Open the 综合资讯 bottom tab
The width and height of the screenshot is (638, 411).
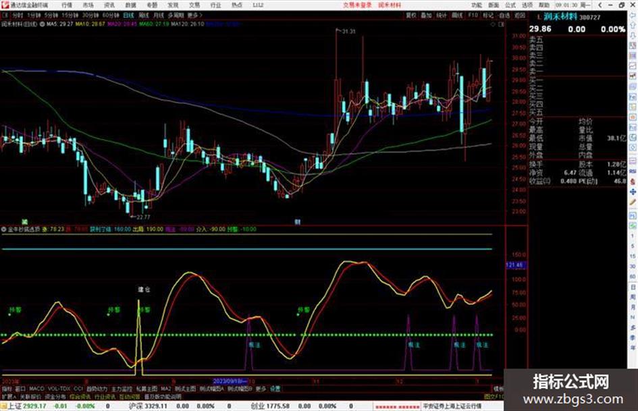[x=80, y=396]
